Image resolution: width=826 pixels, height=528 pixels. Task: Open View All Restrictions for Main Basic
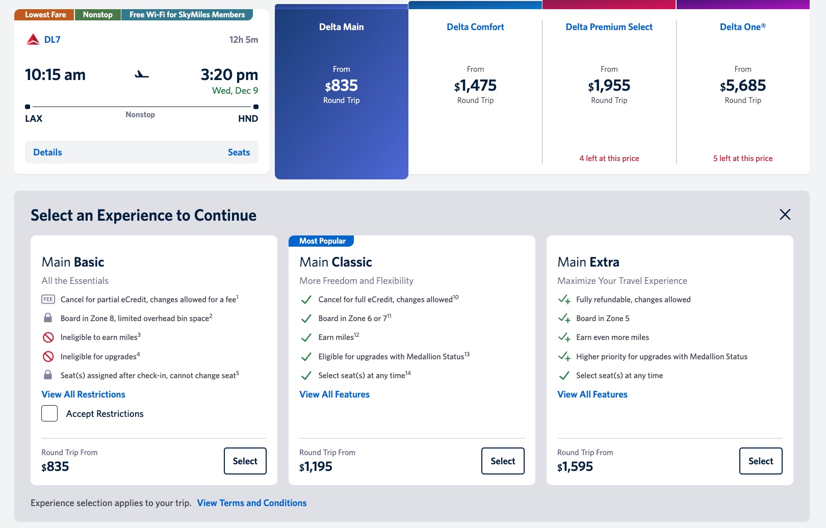(x=83, y=394)
